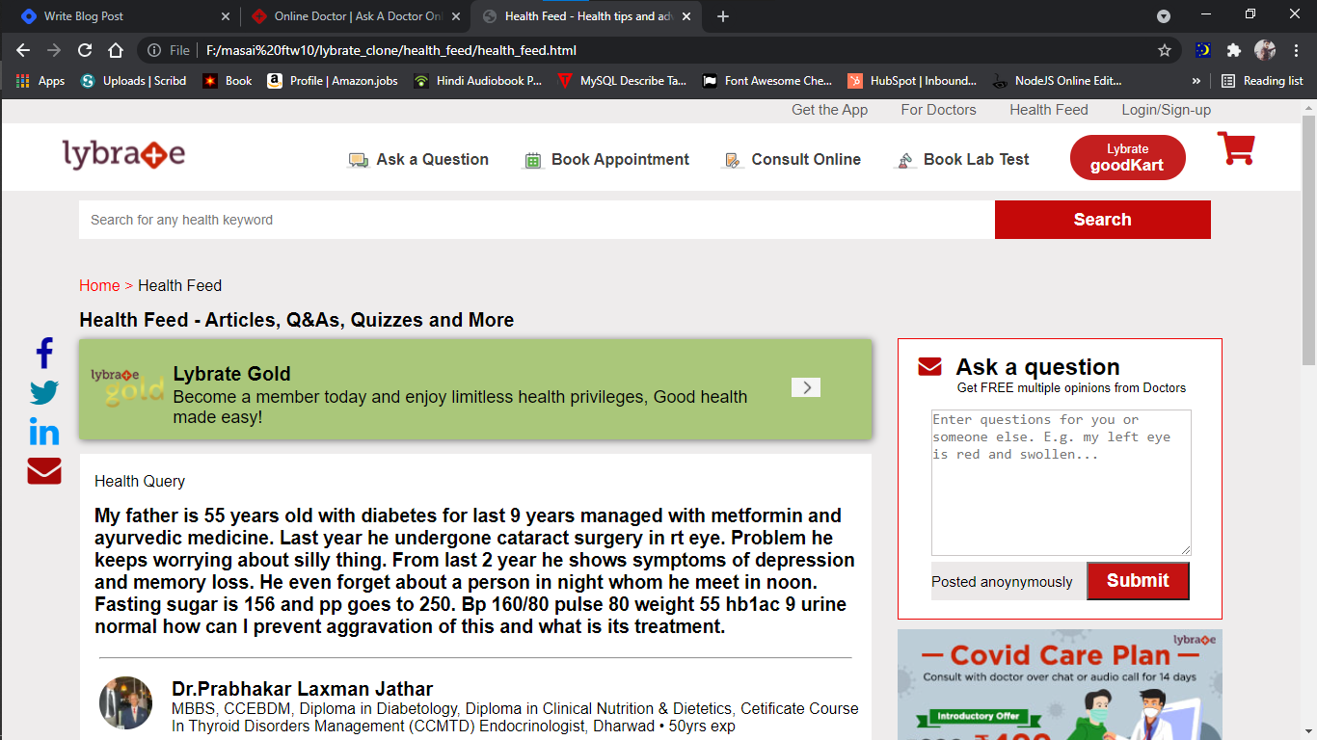Open the MySQL Describe Table bookmark
This screenshot has width=1317, height=740.
pos(622,81)
